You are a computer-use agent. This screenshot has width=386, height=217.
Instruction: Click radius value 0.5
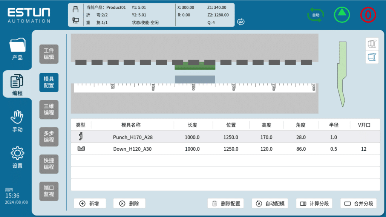(334, 149)
